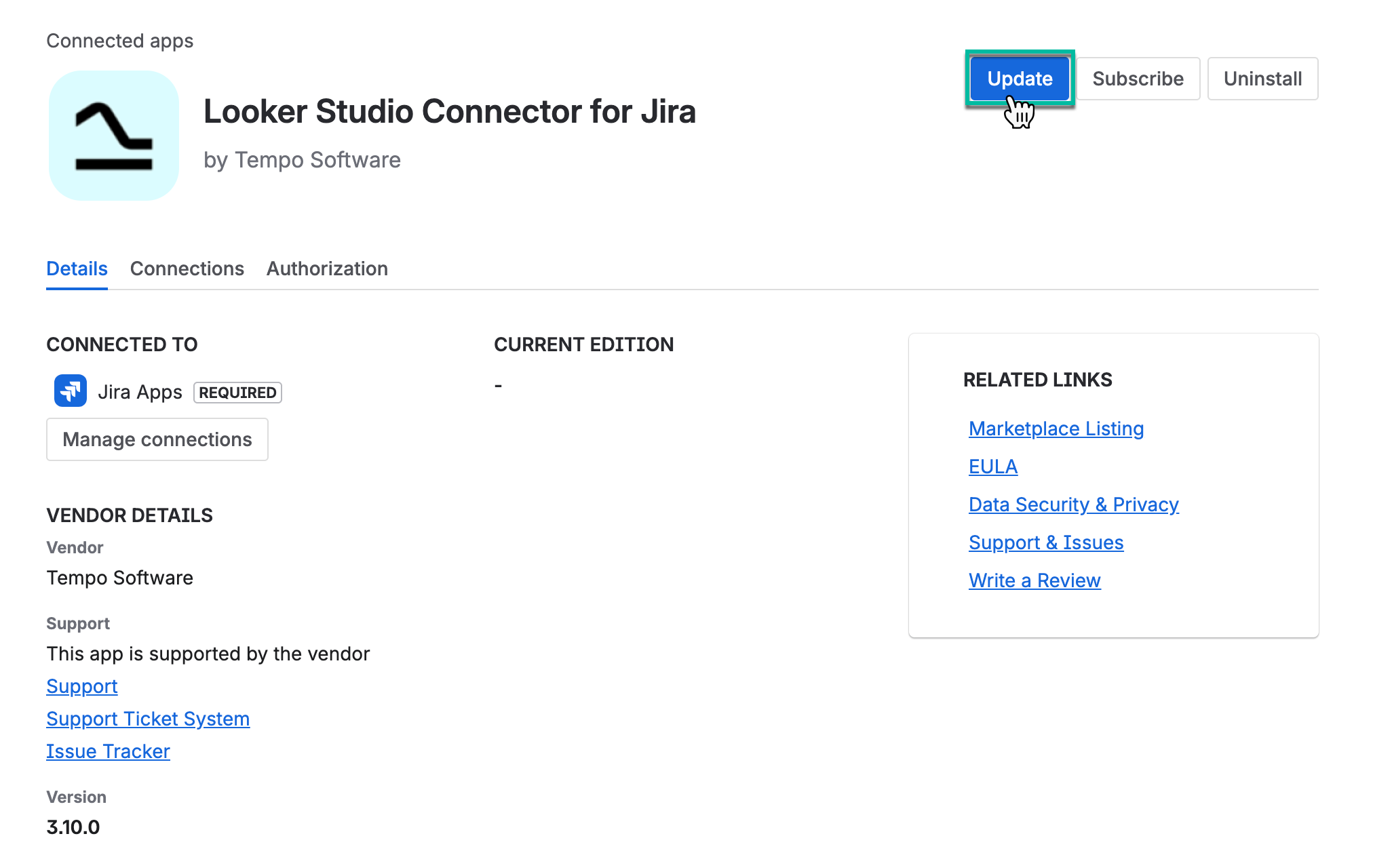Click the CURRENT EDITION heading
The width and height of the screenshot is (1373, 853).
[584, 344]
